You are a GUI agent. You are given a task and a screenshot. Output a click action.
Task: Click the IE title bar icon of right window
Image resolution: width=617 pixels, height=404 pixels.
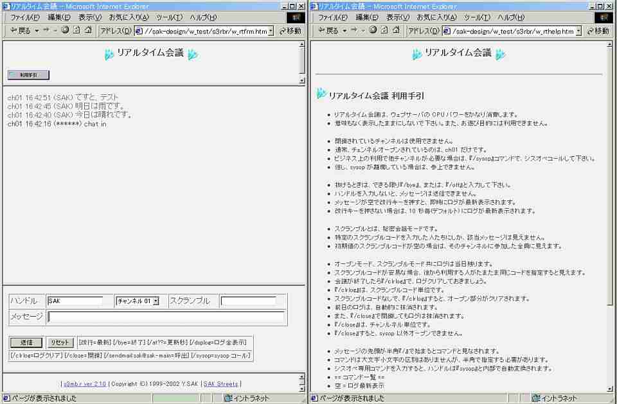(x=314, y=6)
